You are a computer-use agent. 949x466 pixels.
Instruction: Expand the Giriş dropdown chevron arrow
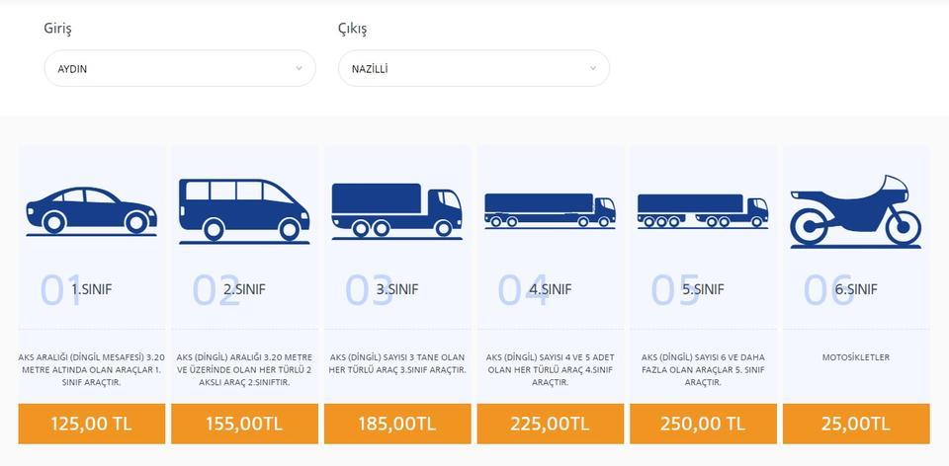click(x=299, y=68)
